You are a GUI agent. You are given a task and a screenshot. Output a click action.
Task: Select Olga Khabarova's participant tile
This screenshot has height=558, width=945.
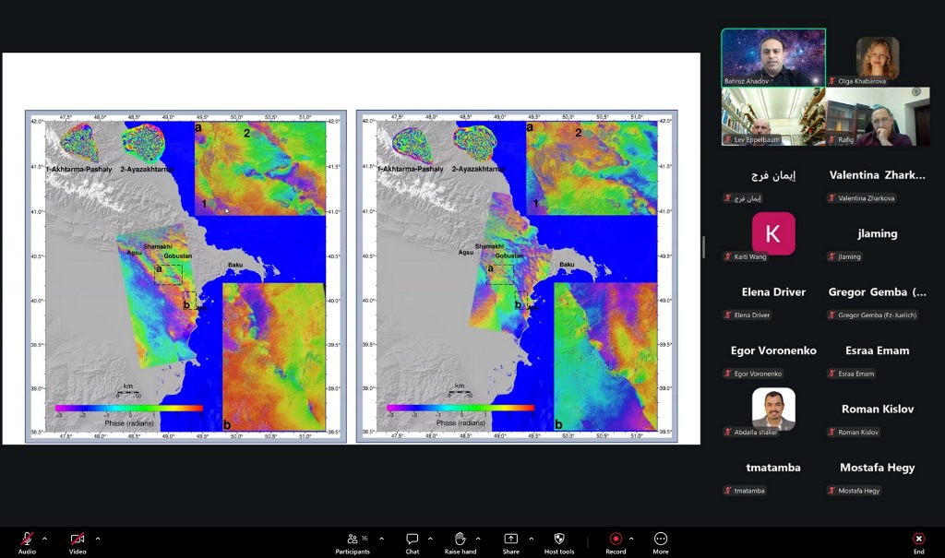878,58
